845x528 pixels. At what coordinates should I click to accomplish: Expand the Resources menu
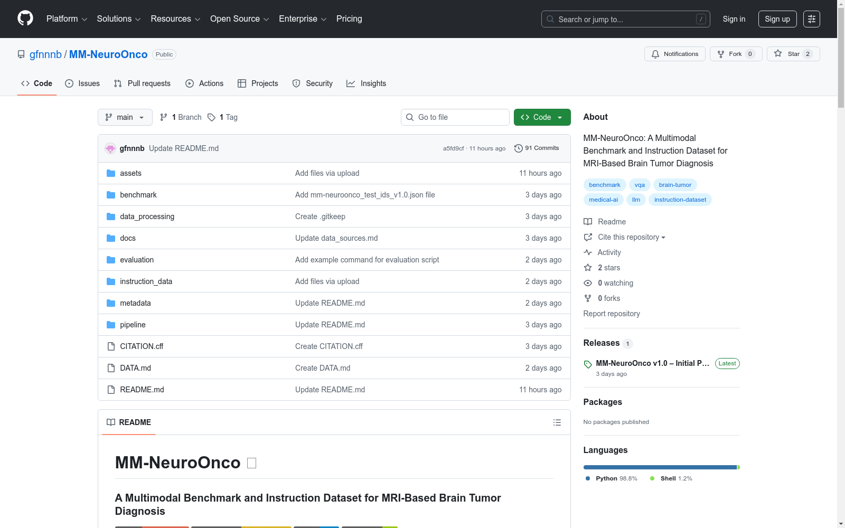175,19
